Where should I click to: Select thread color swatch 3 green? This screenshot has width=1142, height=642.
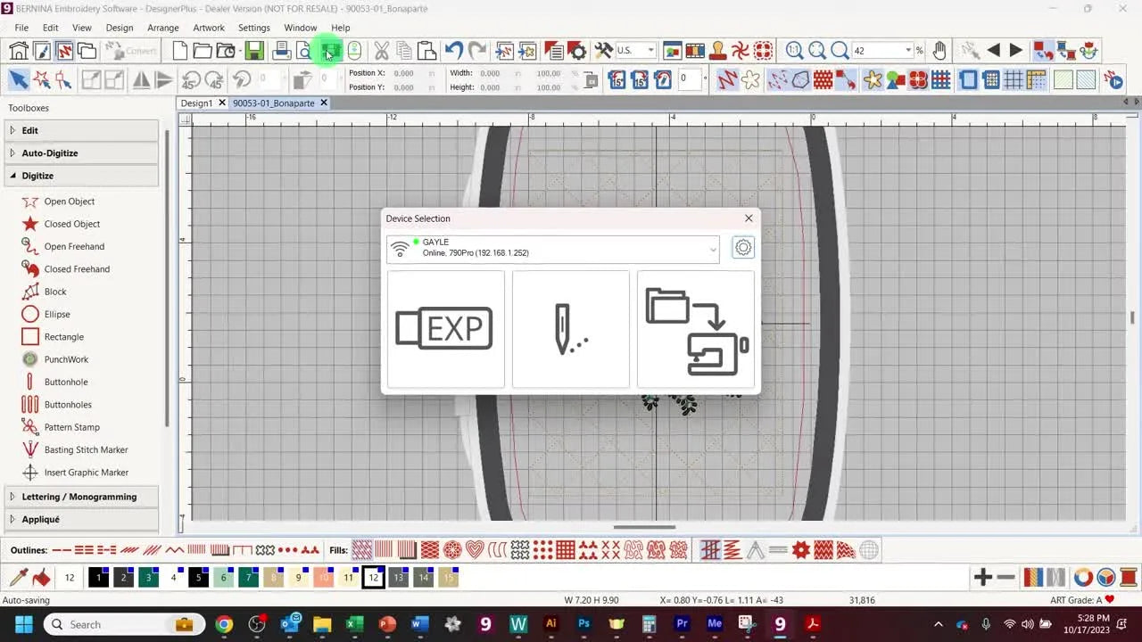(x=149, y=578)
